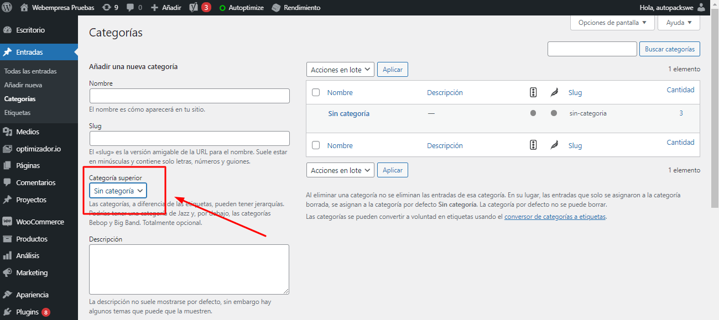Image resolution: width=719 pixels, height=320 pixels.
Task: Open the Añadir new content menu
Action: [166, 8]
